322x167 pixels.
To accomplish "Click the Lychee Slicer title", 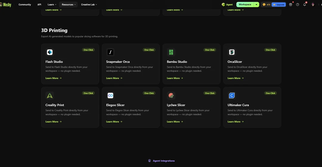I will point(176,105).
